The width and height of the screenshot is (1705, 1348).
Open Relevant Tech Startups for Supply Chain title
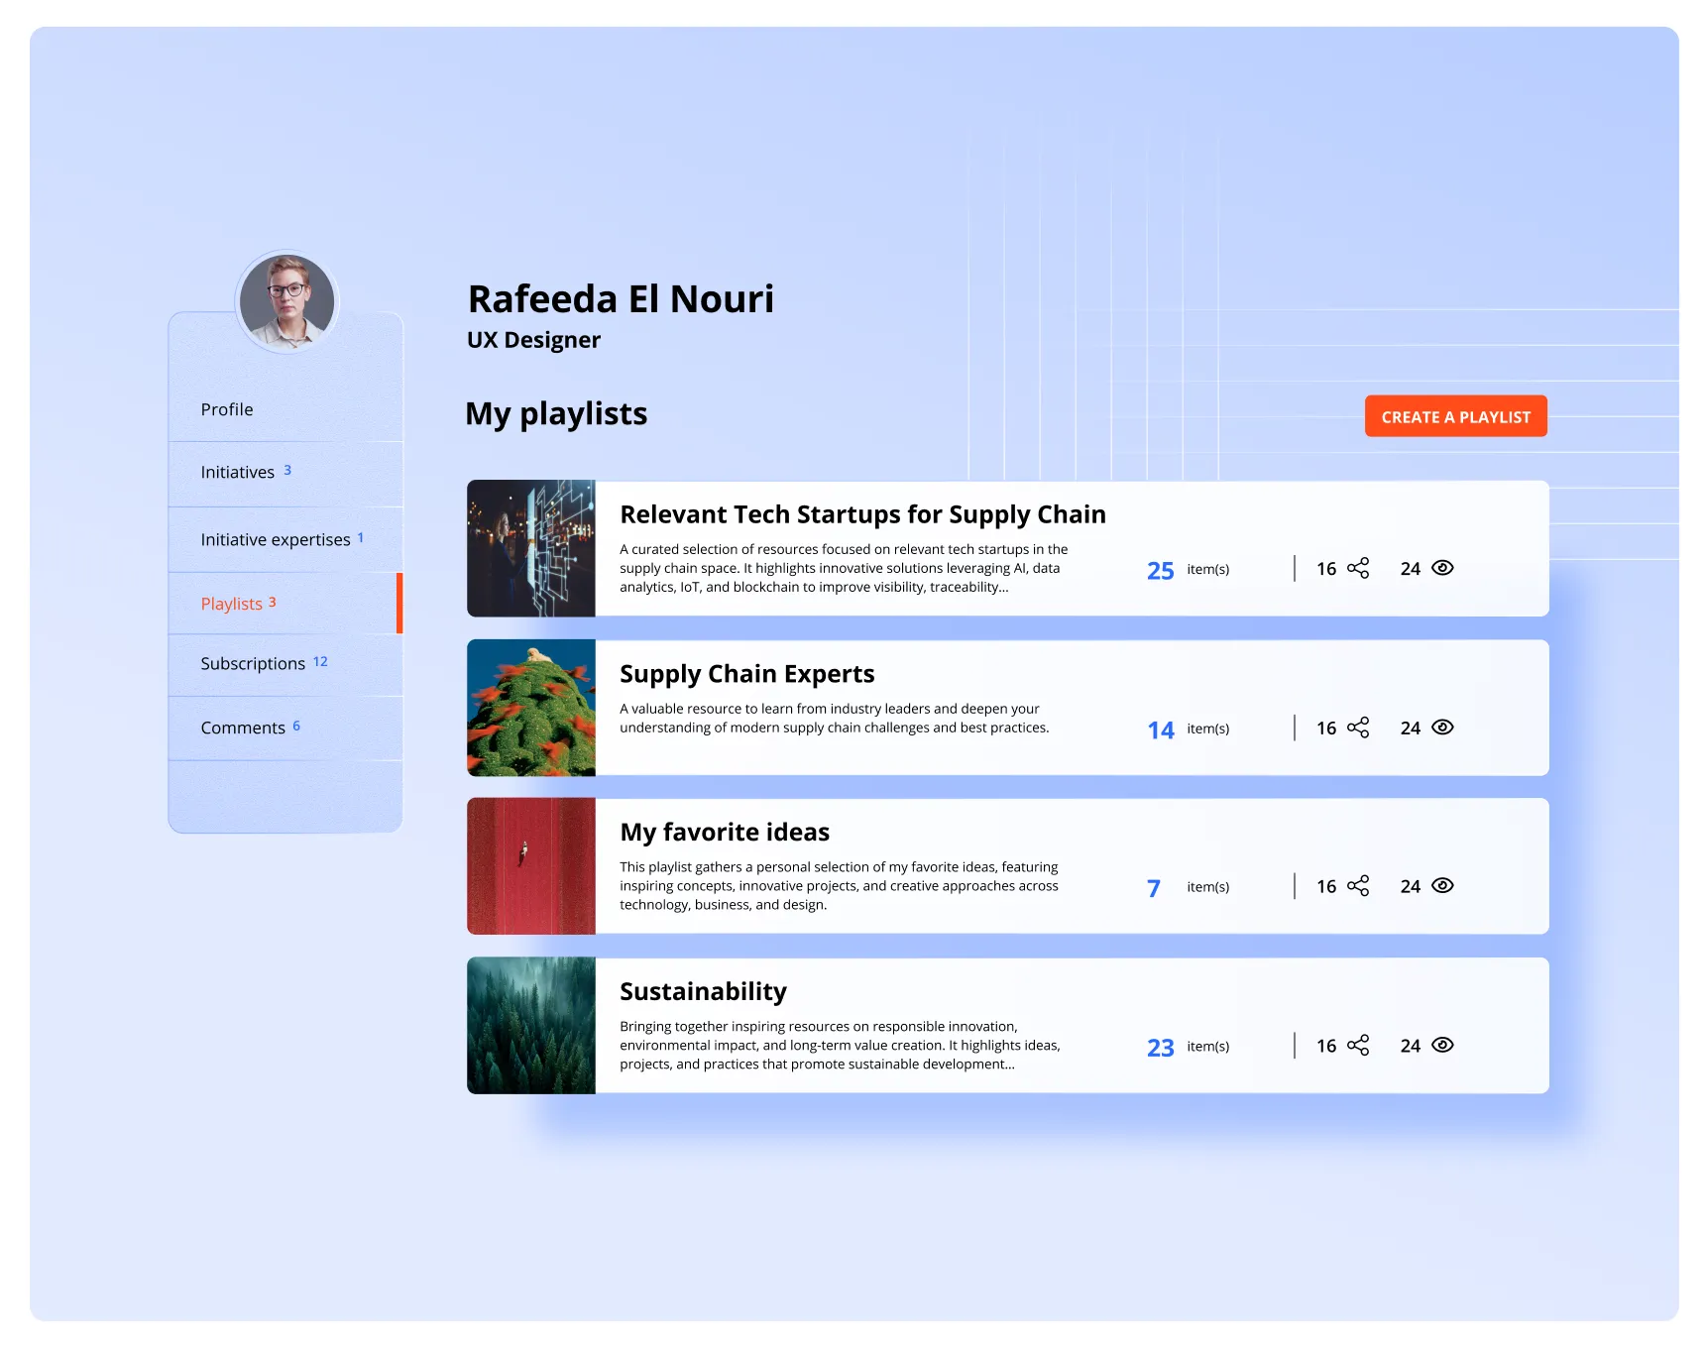[862, 514]
